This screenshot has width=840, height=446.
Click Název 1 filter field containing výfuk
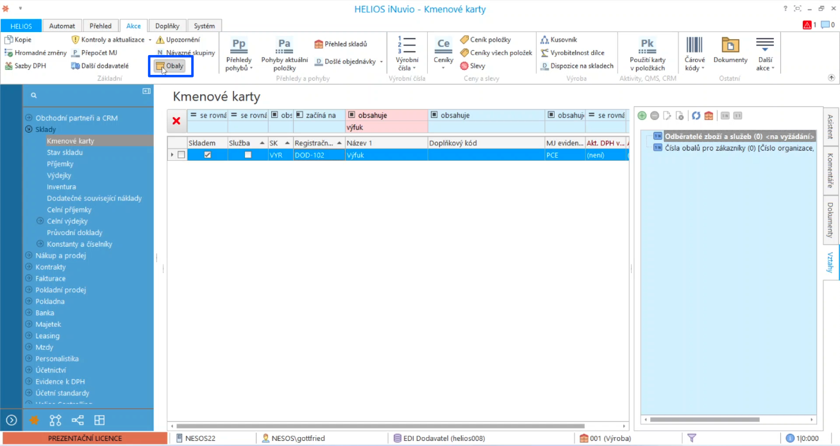click(387, 127)
